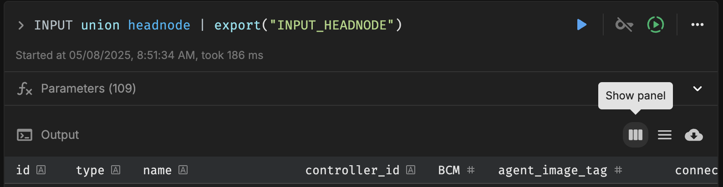The width and height of the screenshot is (723, 187).
Task: Click the green circular run-and-refresh icon
Action: (x=656, y=25)
